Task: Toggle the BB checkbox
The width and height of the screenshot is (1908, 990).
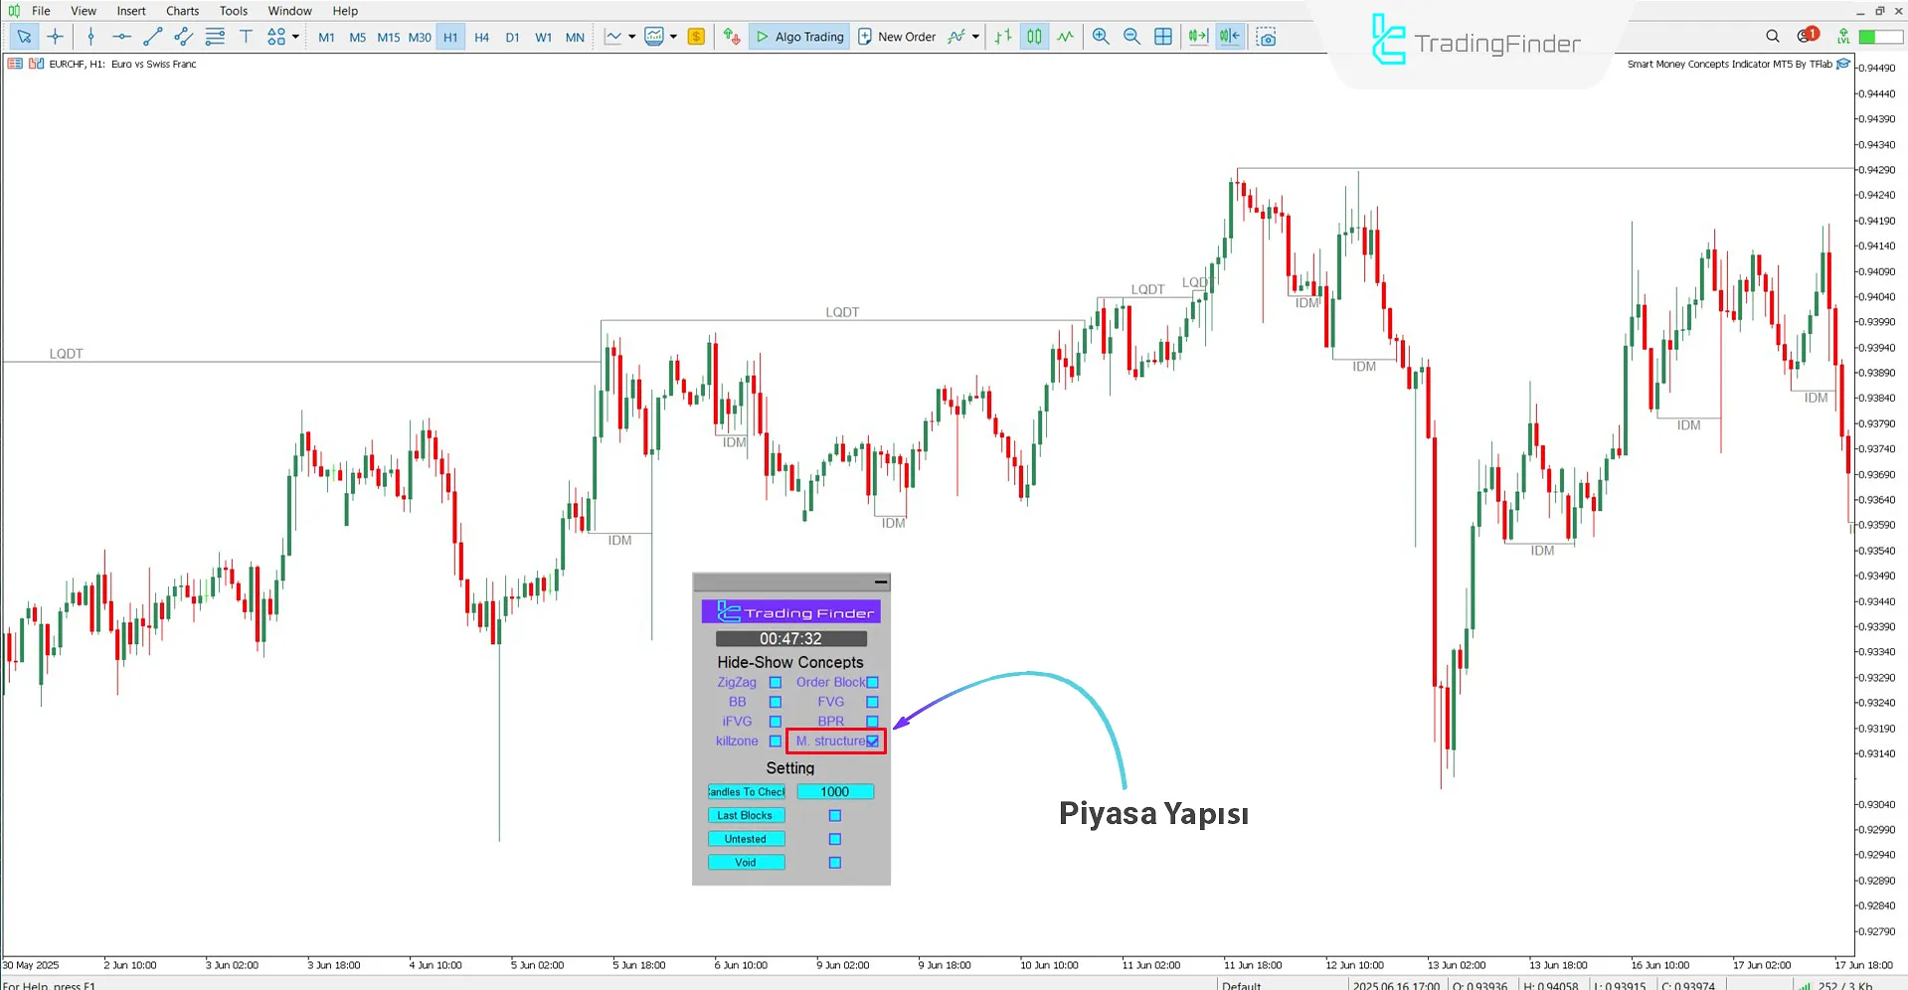Action: click(x=776, y=703)
